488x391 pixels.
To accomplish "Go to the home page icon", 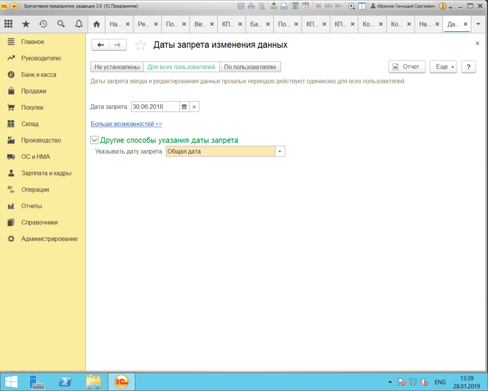I will pos(96,24).
